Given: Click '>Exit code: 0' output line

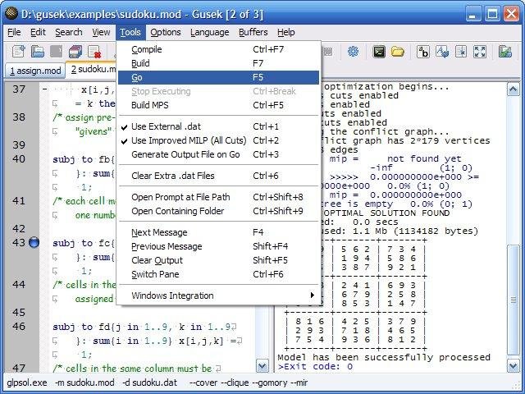Looking at the screenshot, I should tap(315, 366).
